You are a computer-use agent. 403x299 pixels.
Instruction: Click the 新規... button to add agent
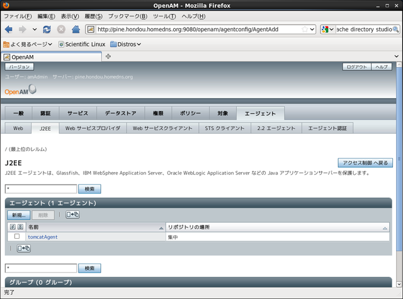[x=18, y=215]
